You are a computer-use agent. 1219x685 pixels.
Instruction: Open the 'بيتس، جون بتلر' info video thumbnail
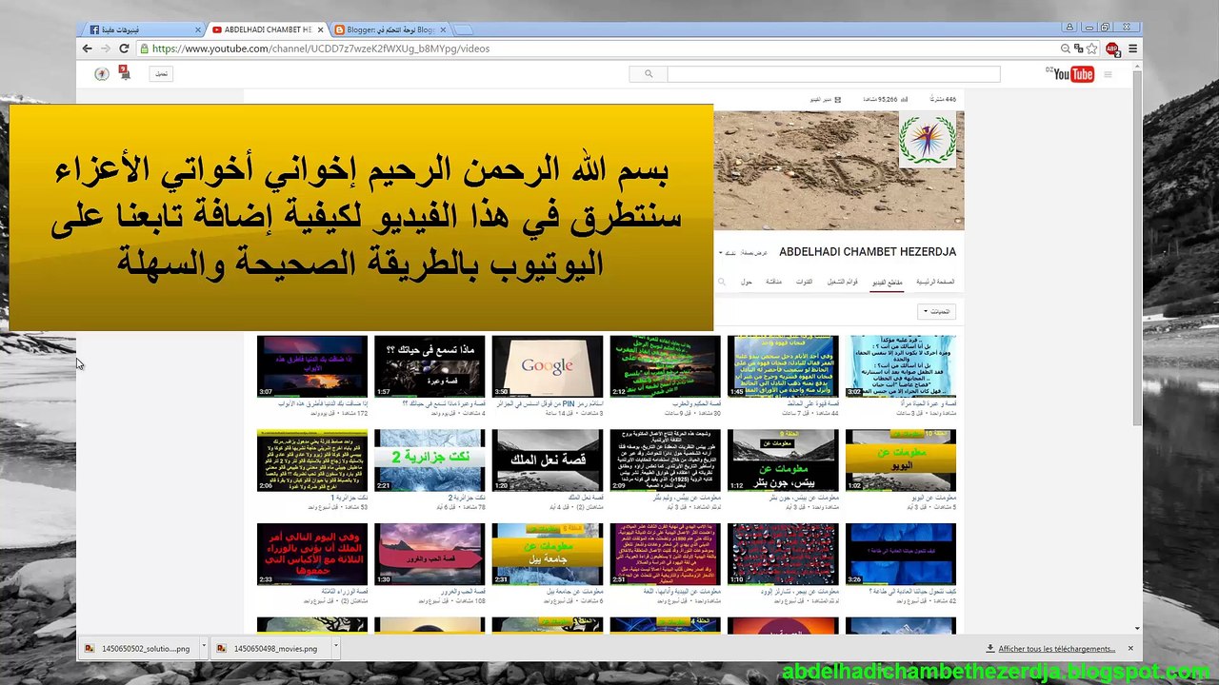[x=783, y=460]
